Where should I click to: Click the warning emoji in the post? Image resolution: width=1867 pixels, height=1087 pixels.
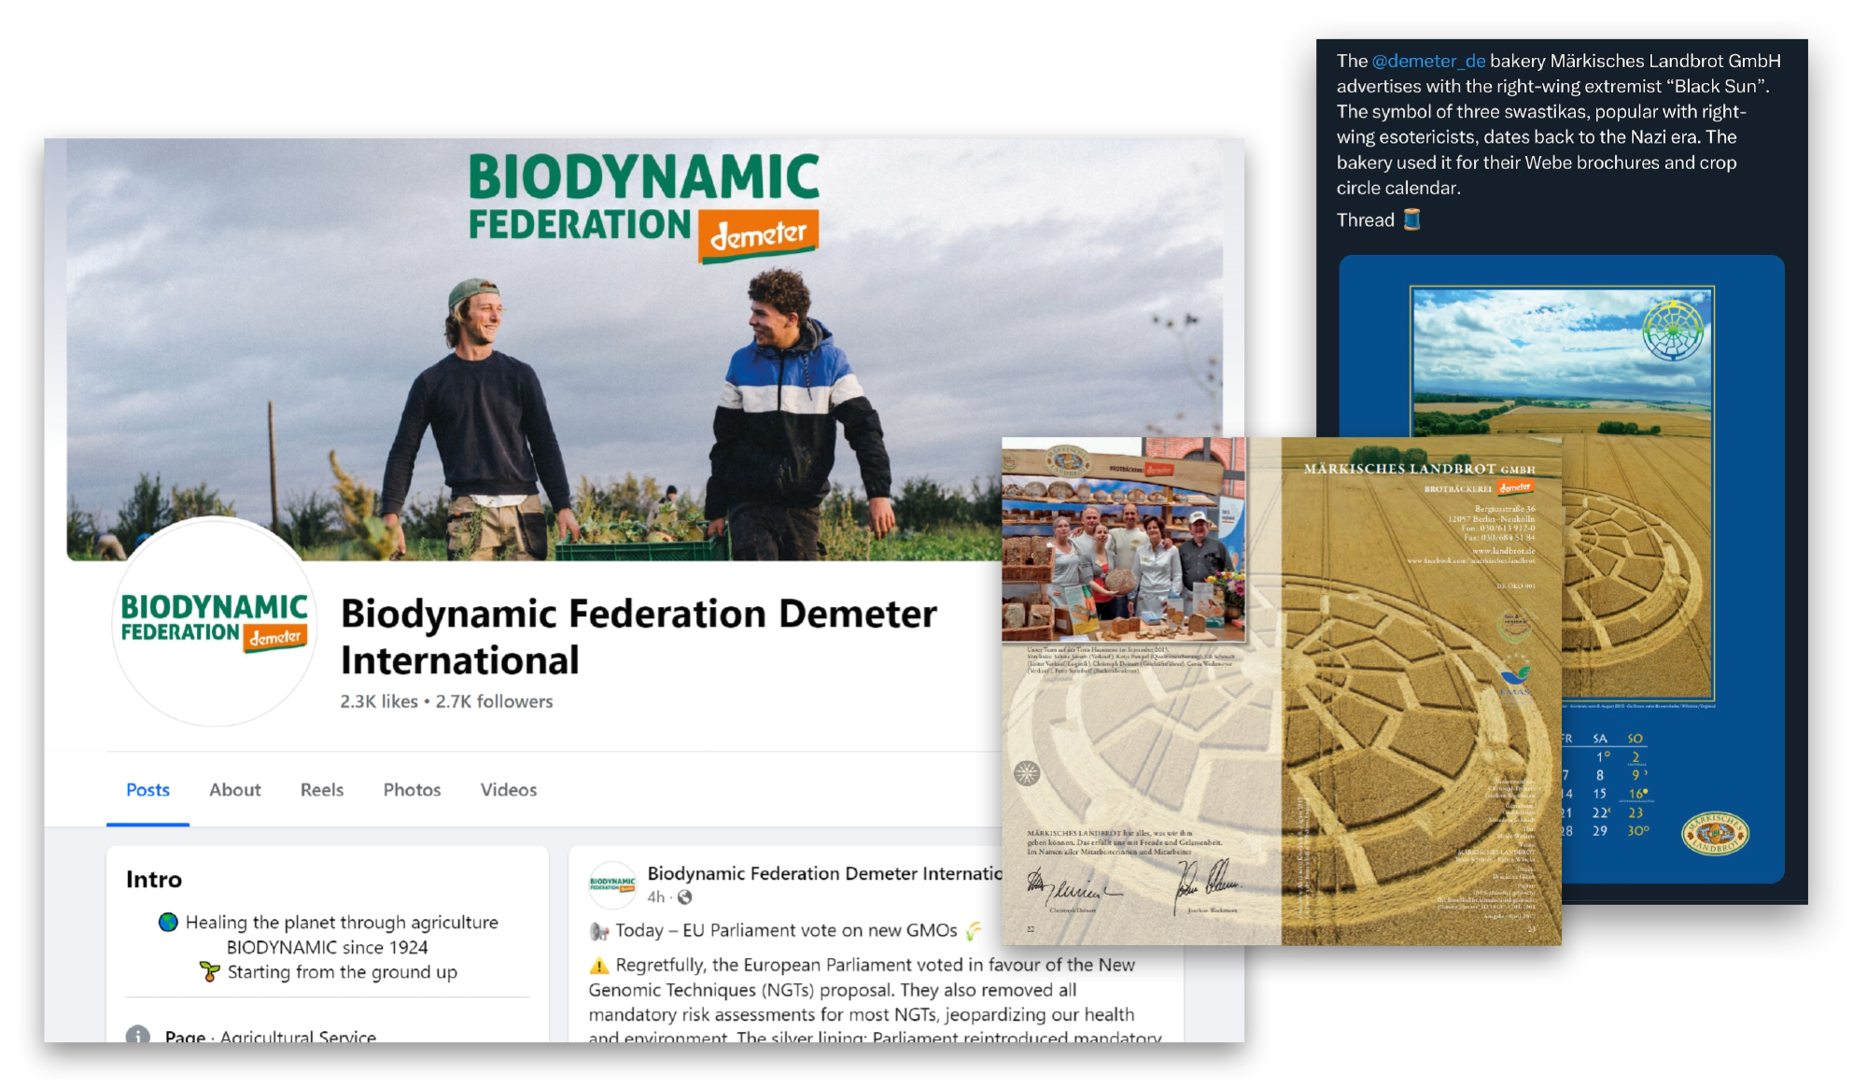(x=599, y=966)
